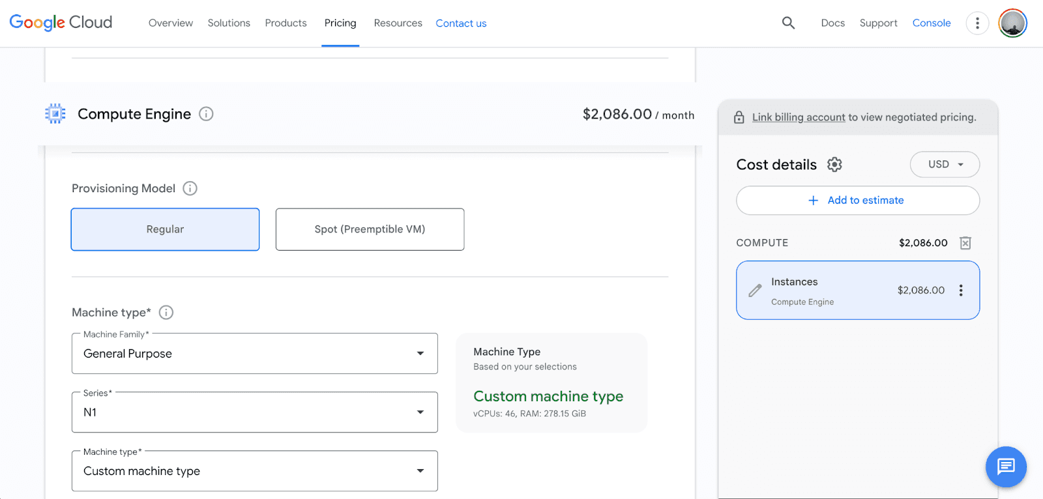The height and width of the screenshot is (499, 1043).
Task: Open the chat support bubble
Action: pos(1006,466)
